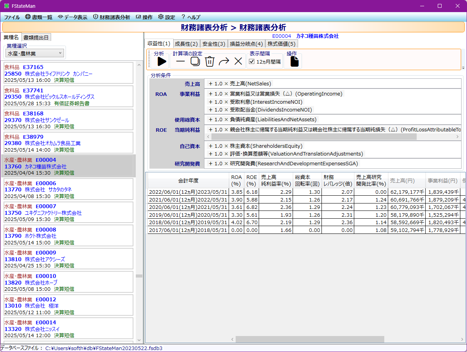Select company 株式会社ニッスイ entry
The height and width of the screenshot is (352, 467).
(68, 329)
